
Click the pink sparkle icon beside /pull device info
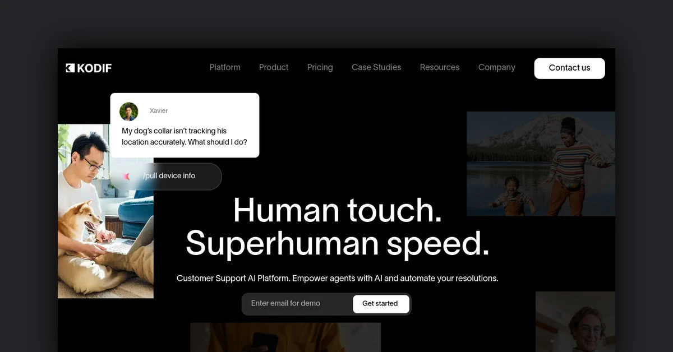click(x=127, y=176)
